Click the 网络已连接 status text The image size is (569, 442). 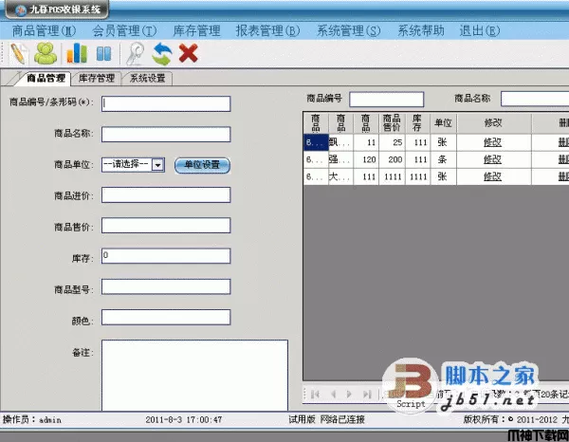342,420
